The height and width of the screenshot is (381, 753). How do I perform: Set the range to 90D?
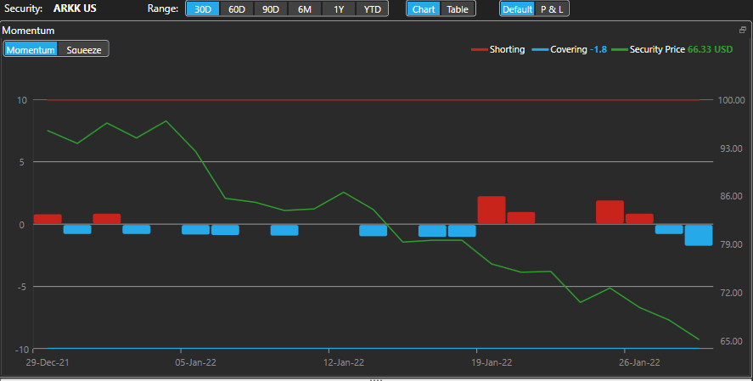pyautogui.click(x=271, y=9)
